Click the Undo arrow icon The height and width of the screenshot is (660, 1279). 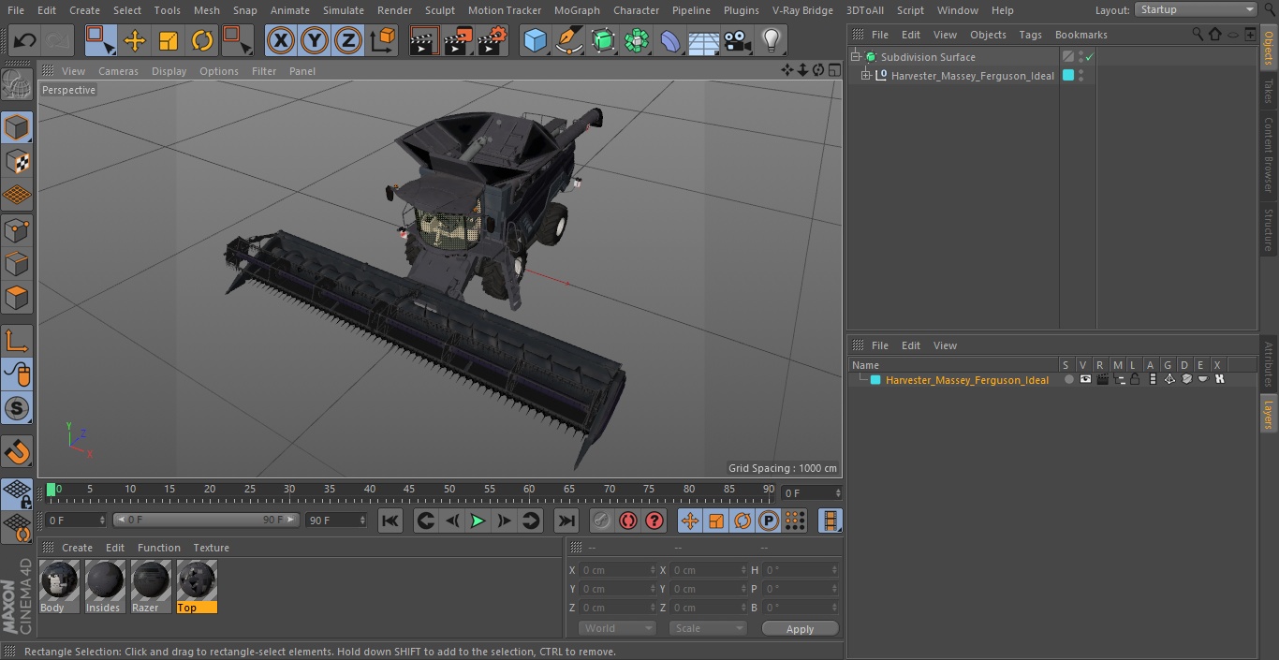coord(25,40)
